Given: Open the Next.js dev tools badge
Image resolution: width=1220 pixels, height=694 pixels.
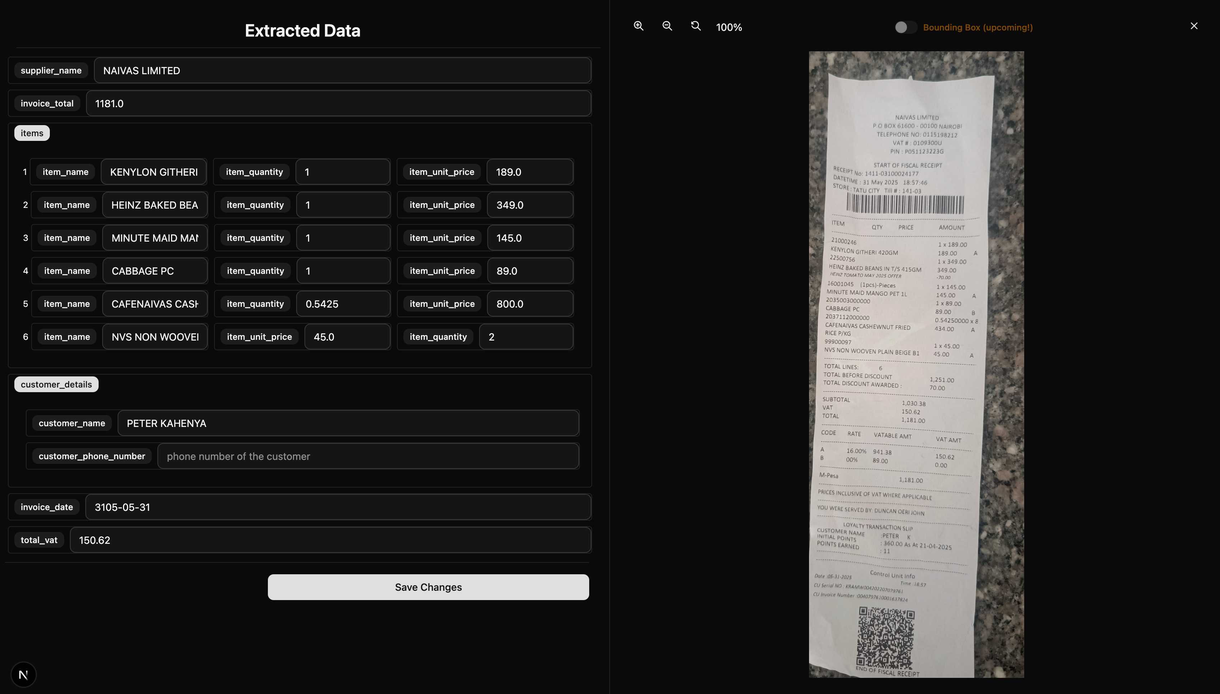Looking at the screenshot, I should (x=23, y=674).
